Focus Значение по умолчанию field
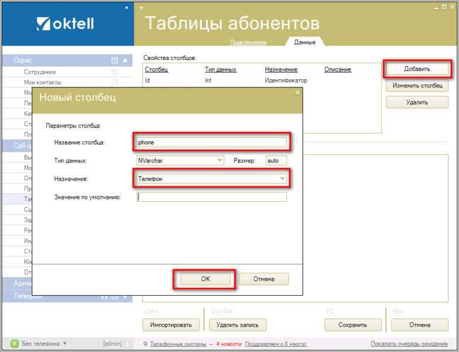This screenshot has width=459, height=352. [212, 197]
